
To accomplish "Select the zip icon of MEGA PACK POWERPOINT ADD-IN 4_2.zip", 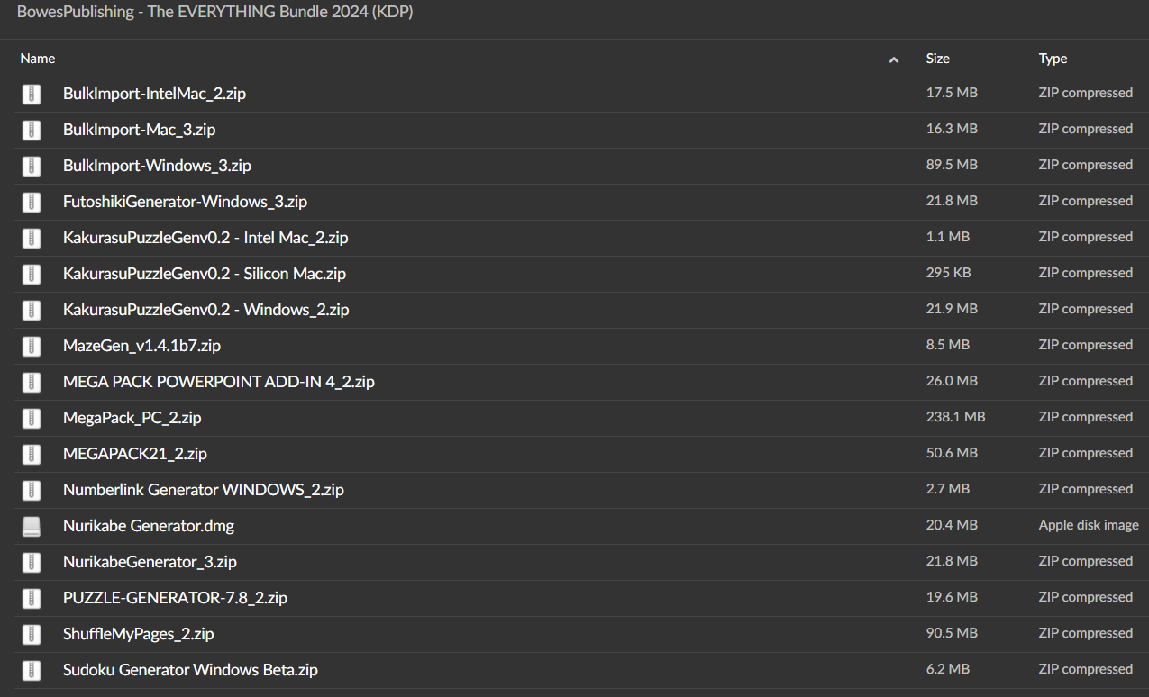I will tap(32, 382).
